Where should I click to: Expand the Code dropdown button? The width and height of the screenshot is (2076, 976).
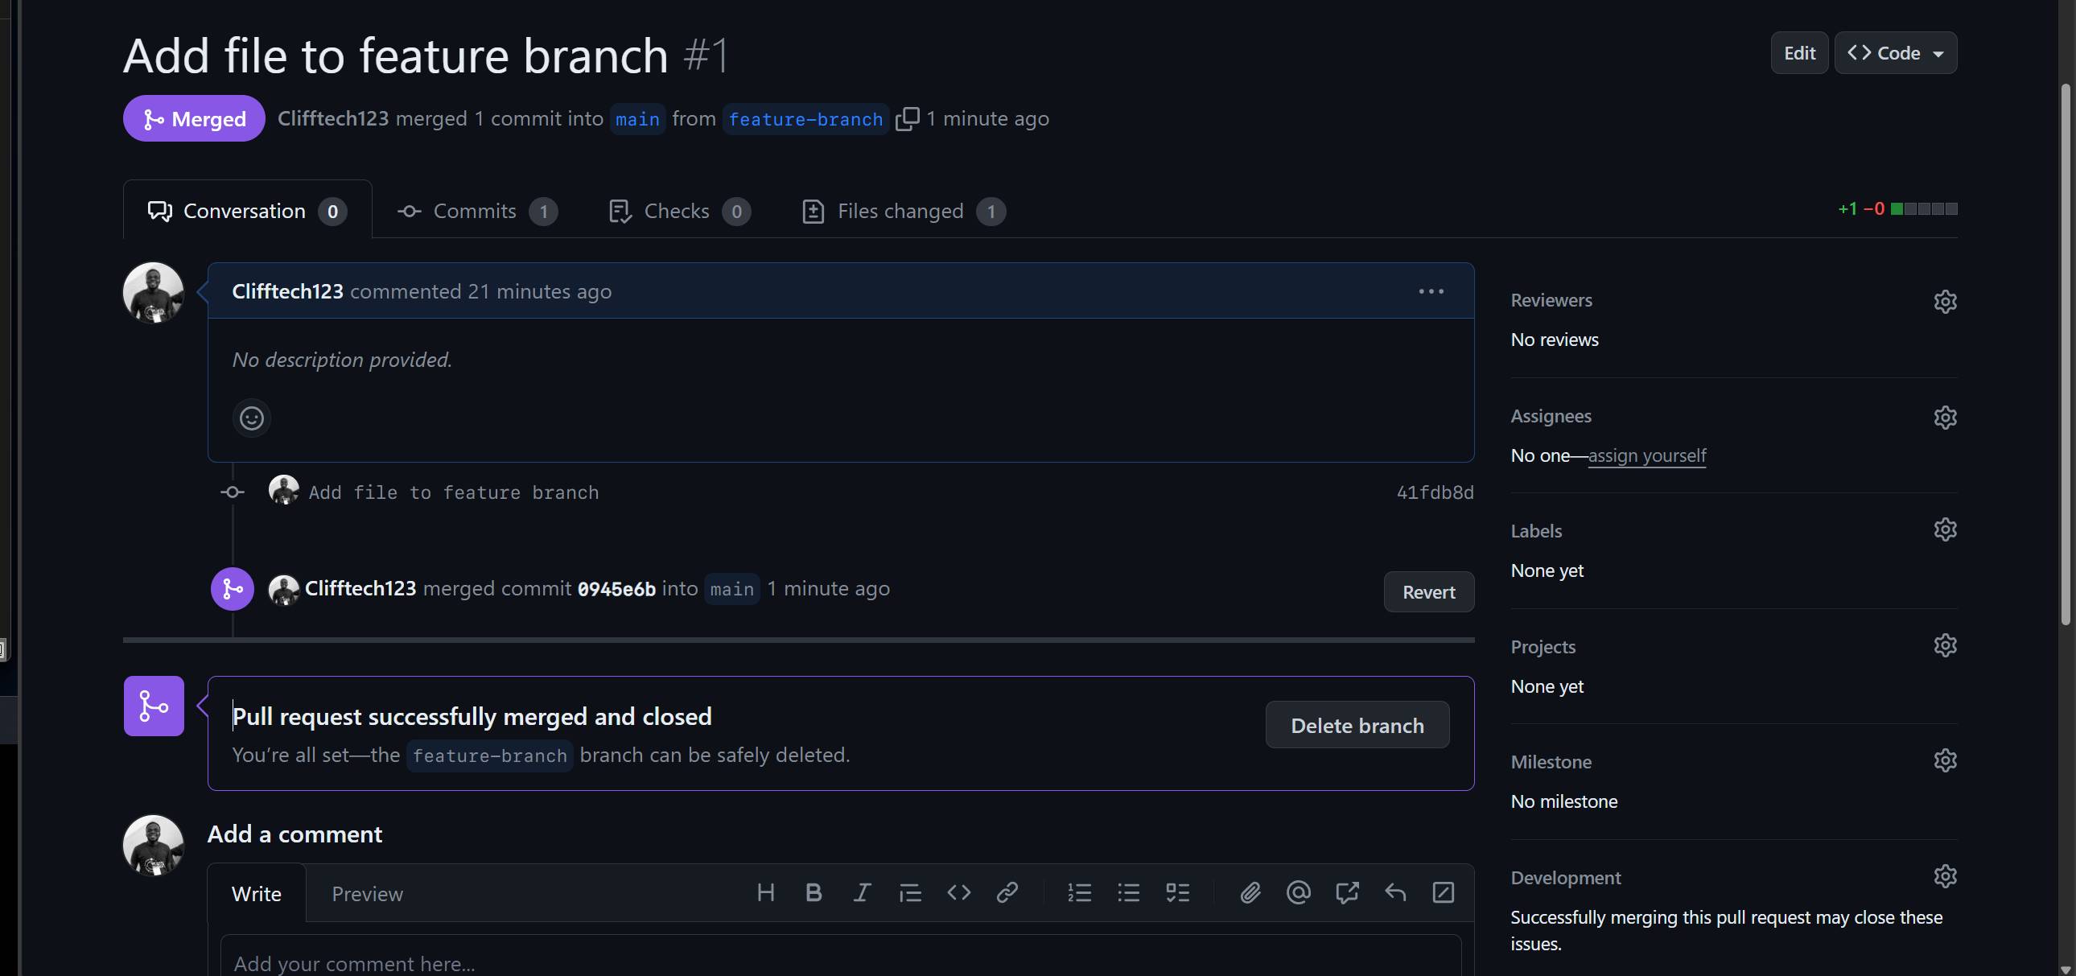point(1896,53)
